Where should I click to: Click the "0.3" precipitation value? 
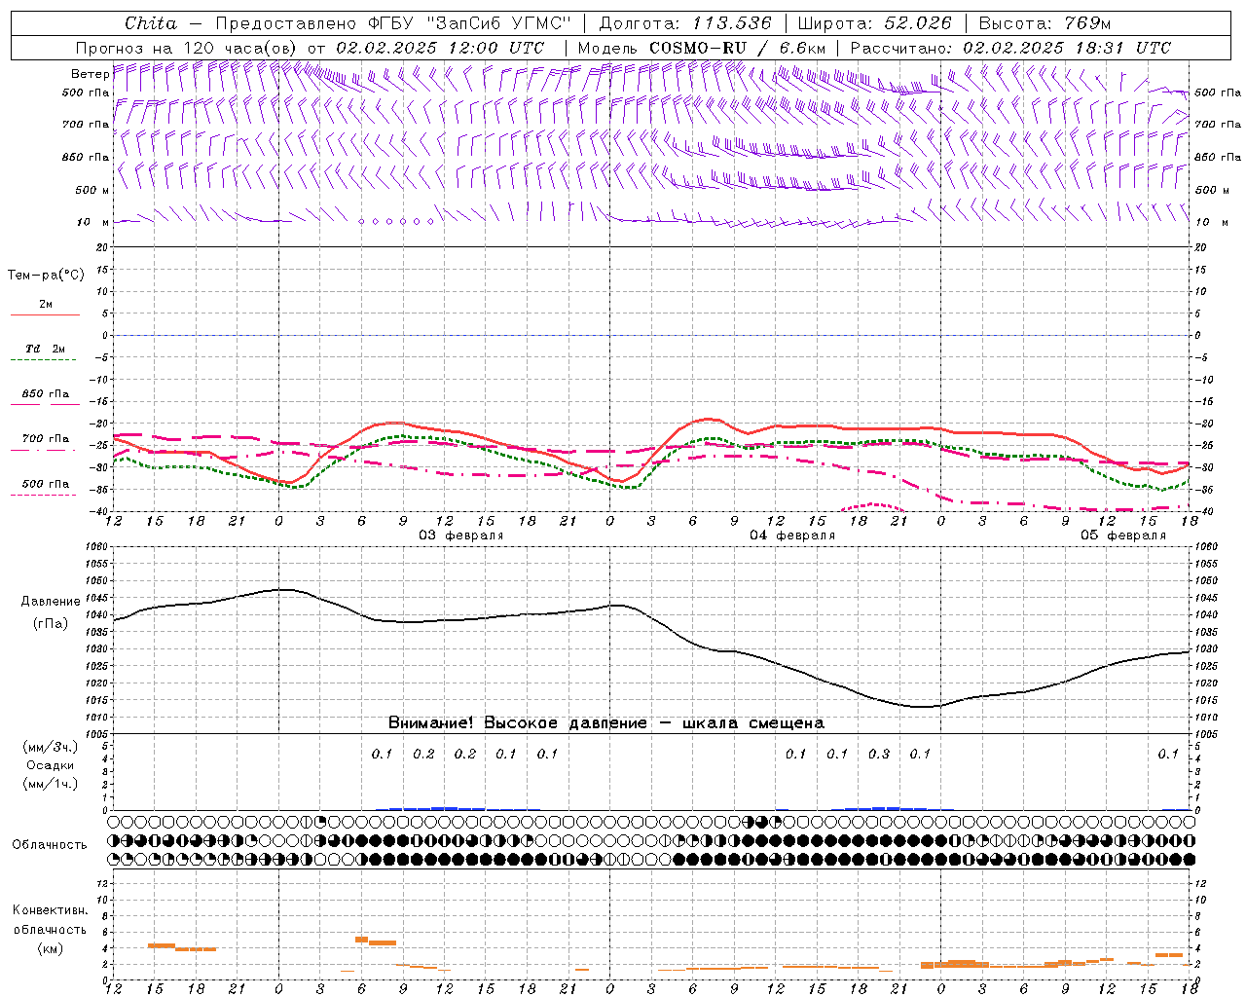pyautogui.click(x=878, y=754)
